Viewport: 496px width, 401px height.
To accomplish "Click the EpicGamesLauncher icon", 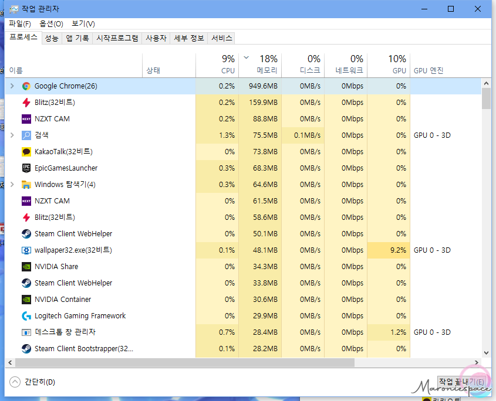I will [26, 168].
